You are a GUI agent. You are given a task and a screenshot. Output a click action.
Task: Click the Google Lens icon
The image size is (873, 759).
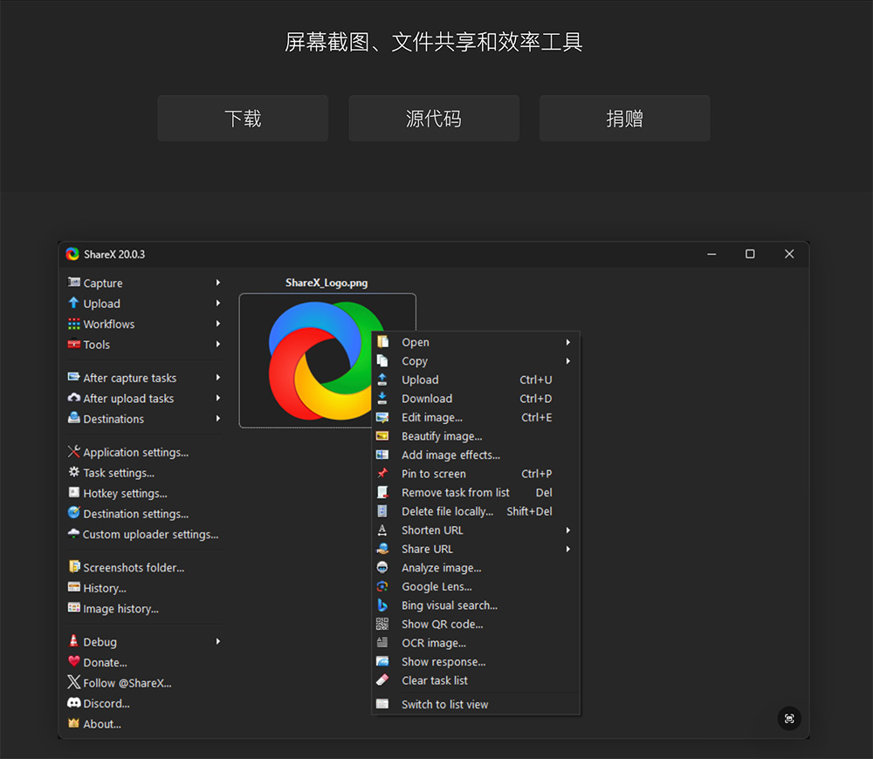pyautogui.click(x=382, y=586)
